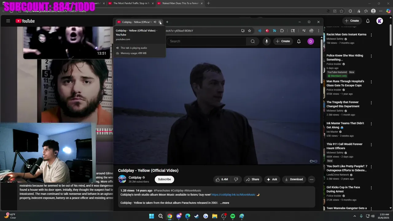Click the #Parachutes hashtag
Viewport: 393px width, 221px height.
coord(162,191)
